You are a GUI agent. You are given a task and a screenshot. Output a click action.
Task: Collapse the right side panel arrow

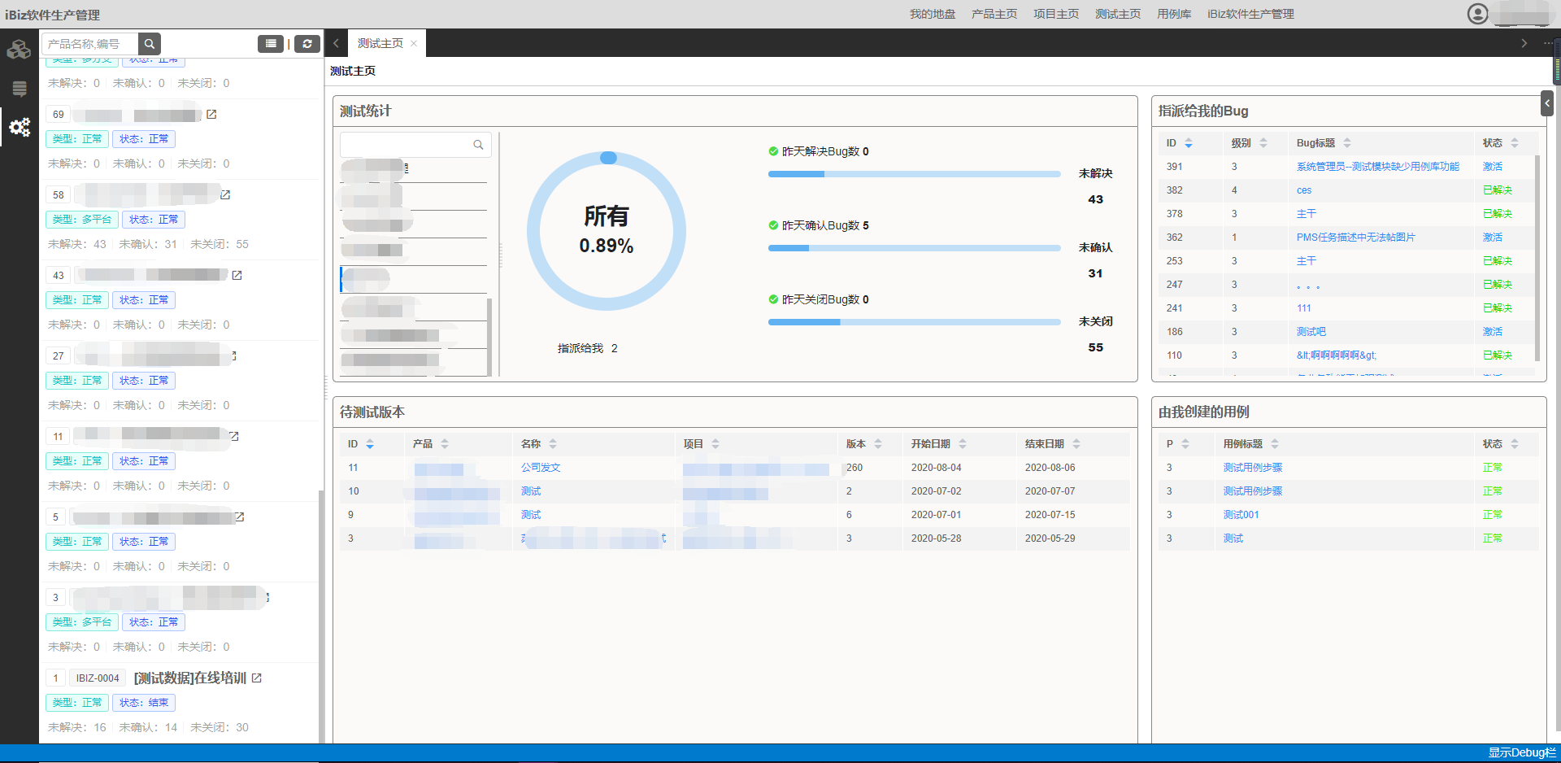[x=1547, y=103]
